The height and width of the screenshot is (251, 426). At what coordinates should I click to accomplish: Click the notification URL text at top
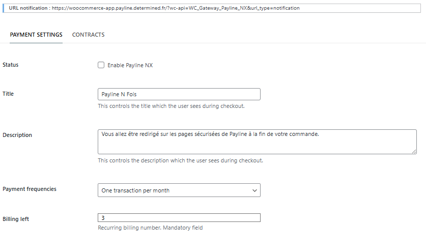177,9
